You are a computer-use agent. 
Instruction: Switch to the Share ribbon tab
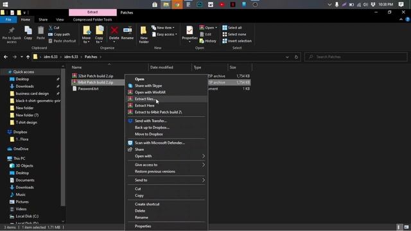pyautogui.click(x=43, y=20)
